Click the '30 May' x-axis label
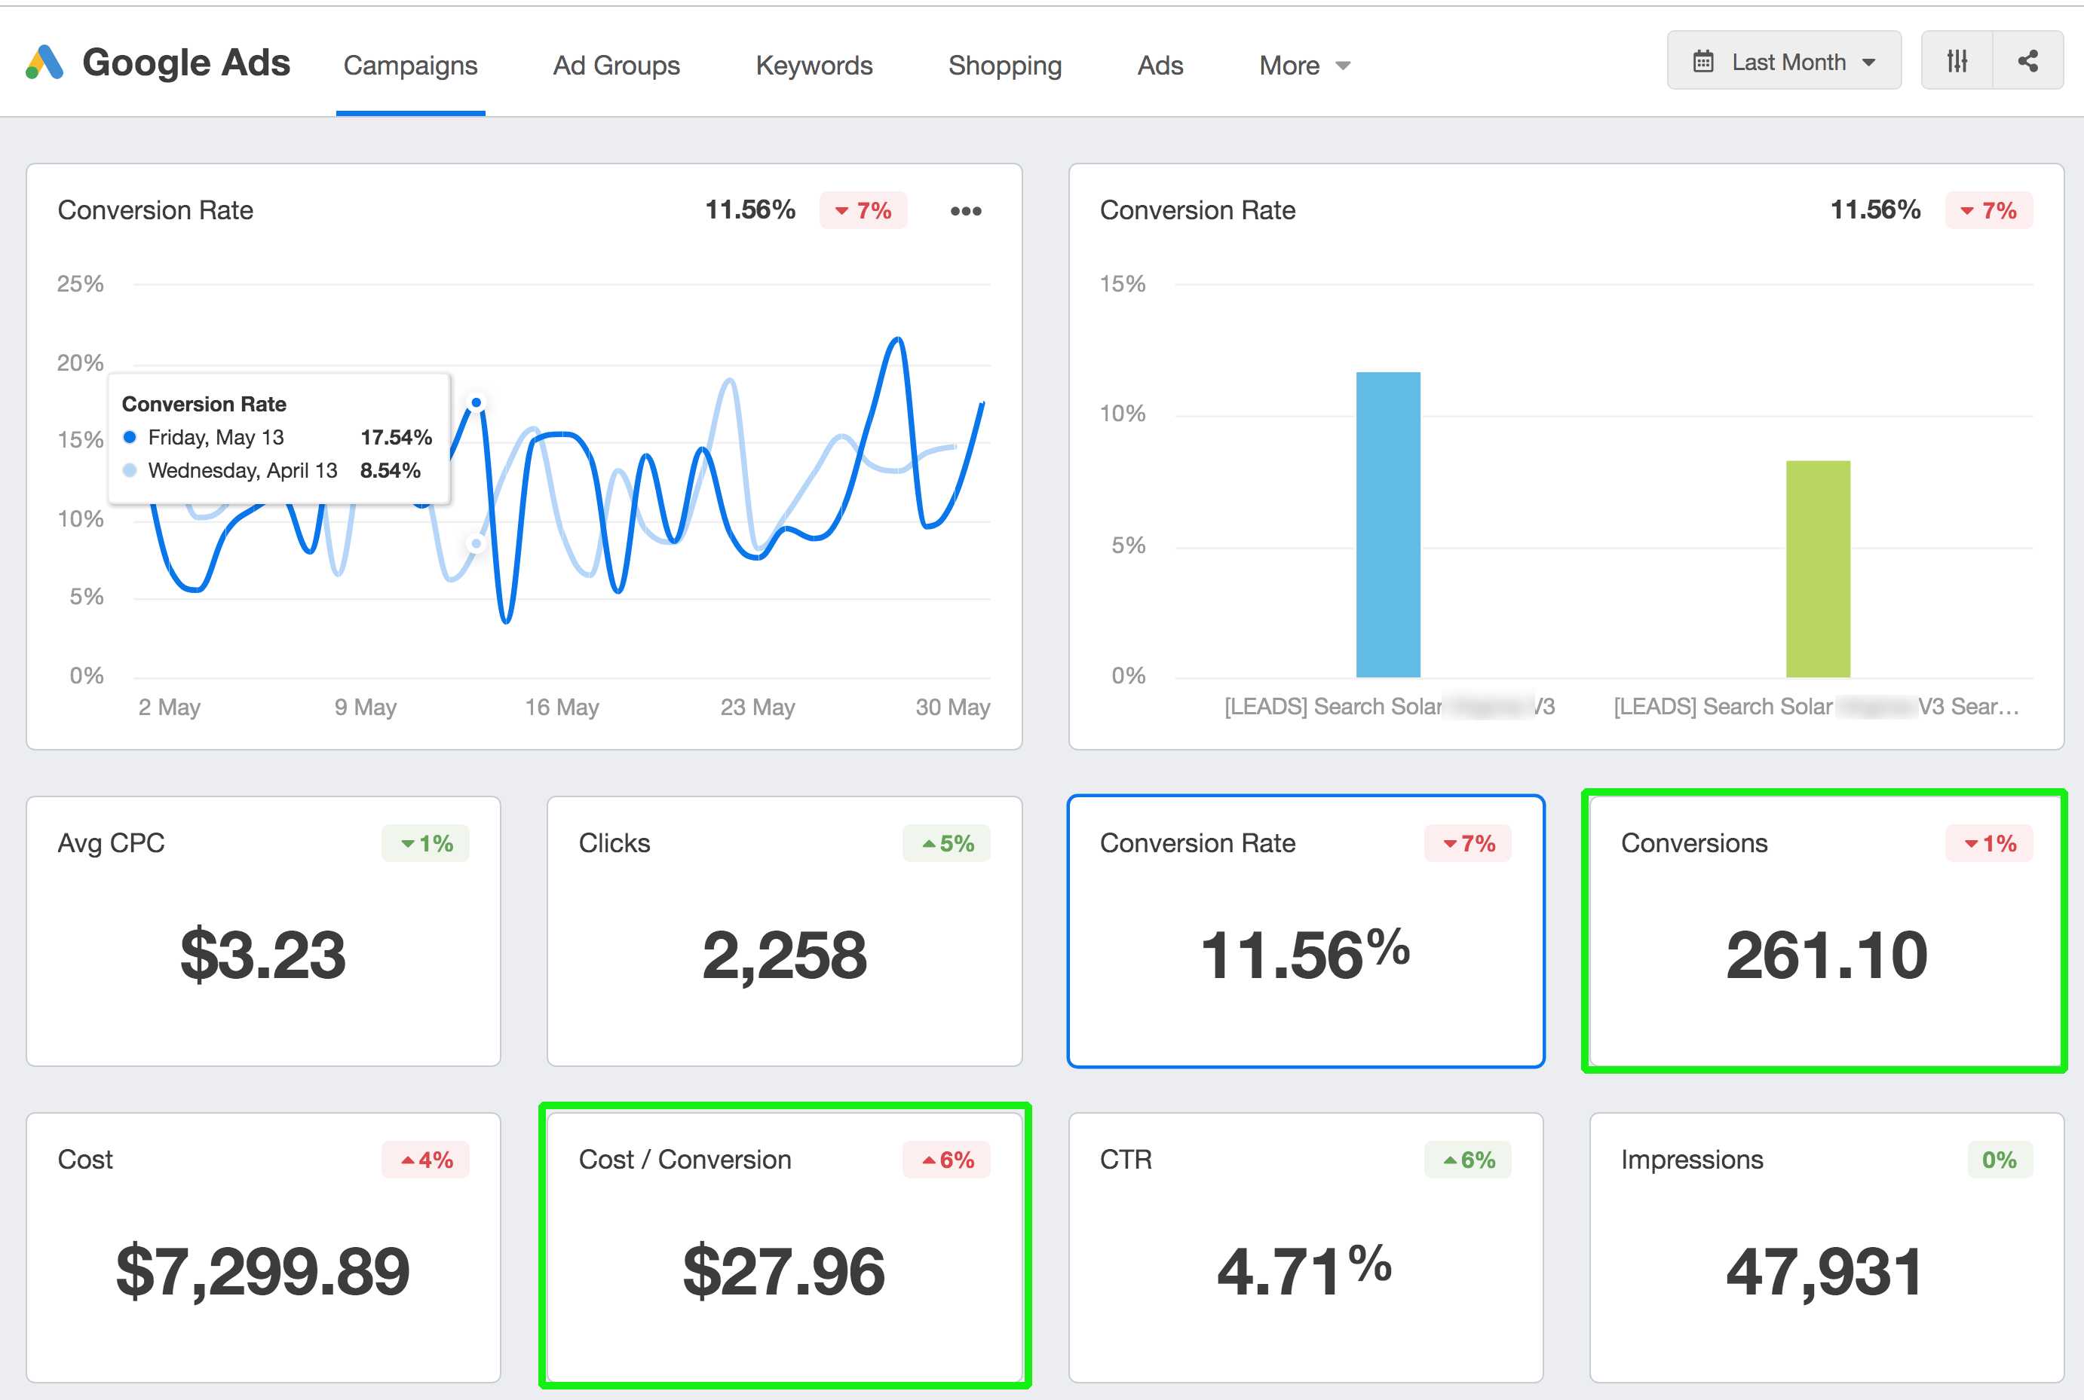 tap(953, 707)
